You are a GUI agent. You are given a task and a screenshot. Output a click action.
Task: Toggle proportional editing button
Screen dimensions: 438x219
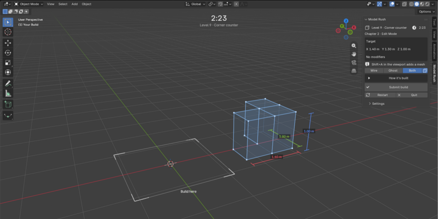(x=236, y=4)
